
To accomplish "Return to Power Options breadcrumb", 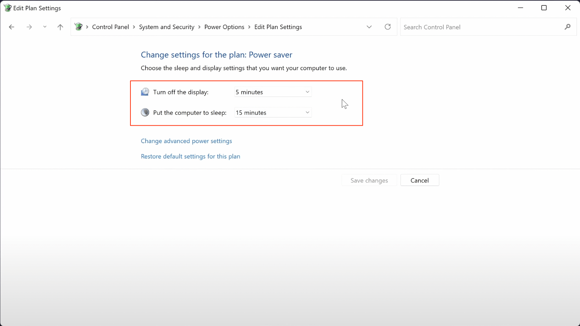I will [x=224, y=27].
